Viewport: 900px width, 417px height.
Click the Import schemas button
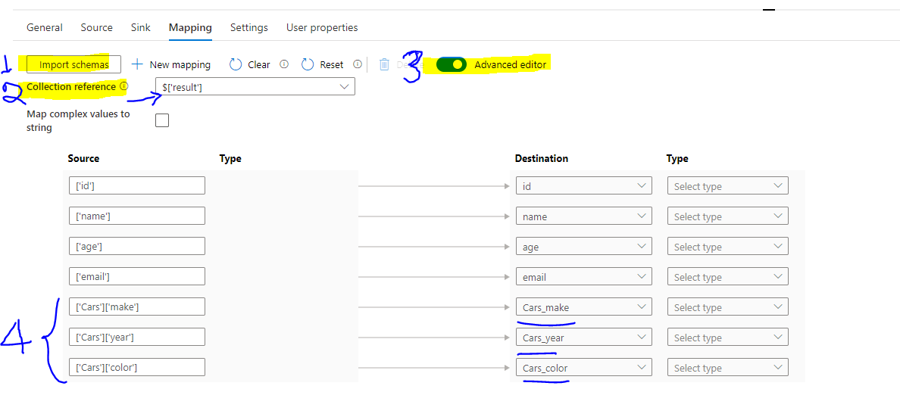(x=73, y=64)
